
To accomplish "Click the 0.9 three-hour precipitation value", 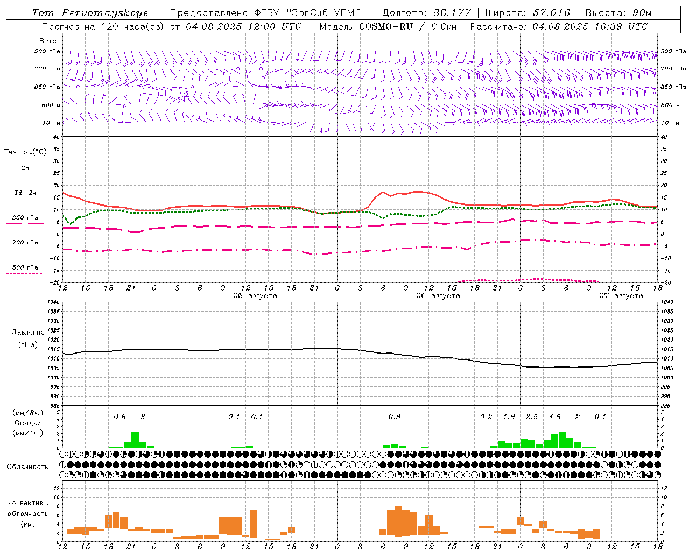I will [395, 416].
